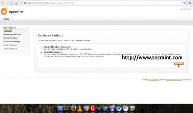
Task: Reload the page with the refresh icon
Action: 12,3
